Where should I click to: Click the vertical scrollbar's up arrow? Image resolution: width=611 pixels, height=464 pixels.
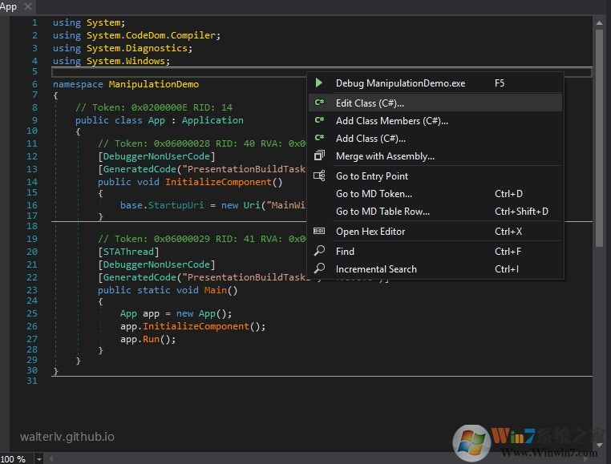pos(599,24)
